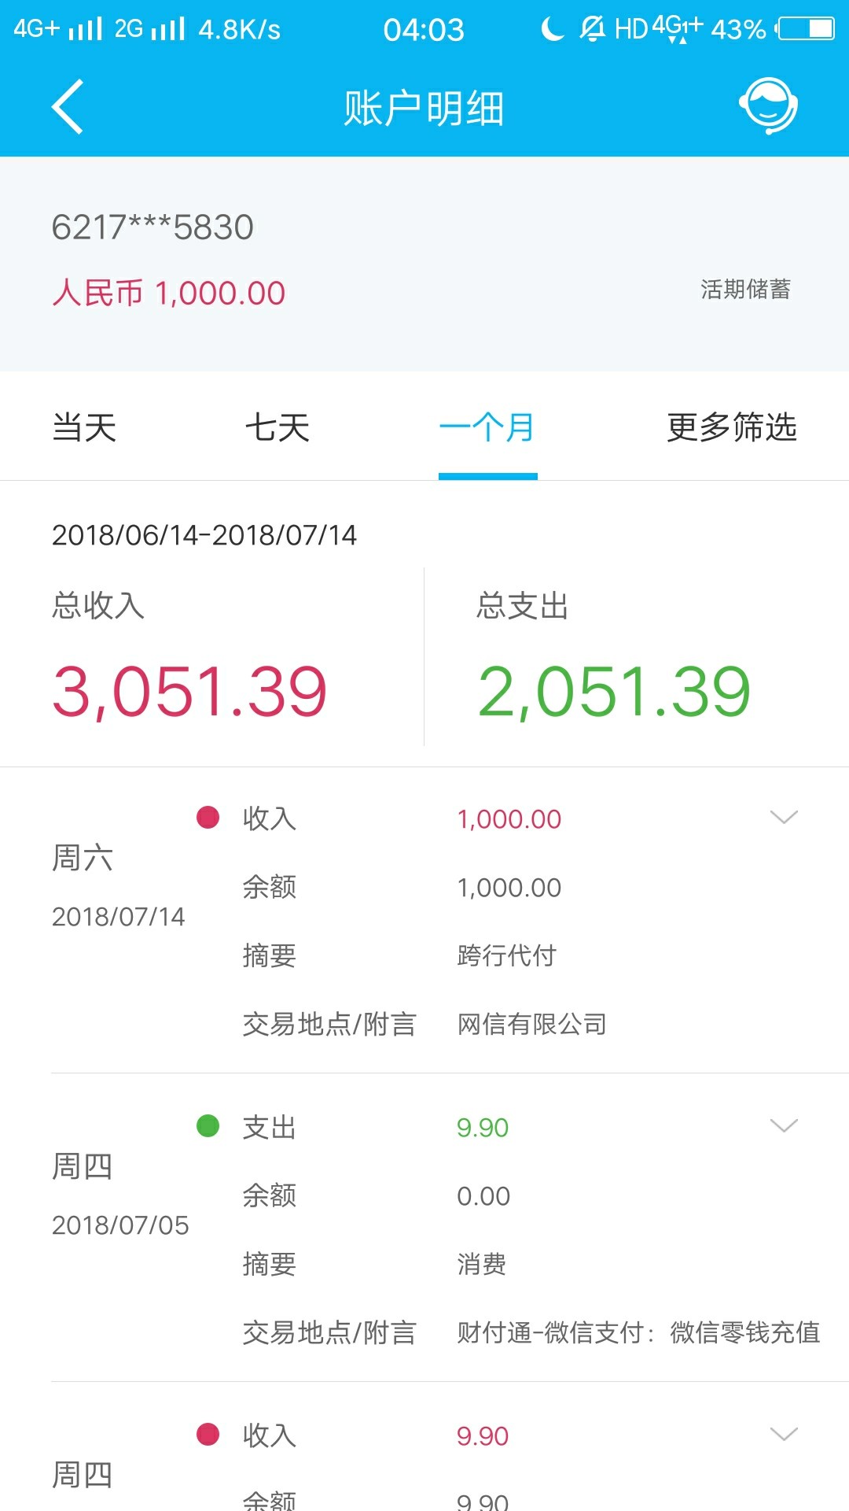
Task: Tap the 04:03 clock in status bar
Action: pos(424,30)
